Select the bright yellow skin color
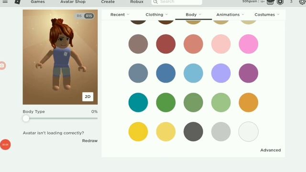Screen dimensions: 306x172 (x=138, y=132)
